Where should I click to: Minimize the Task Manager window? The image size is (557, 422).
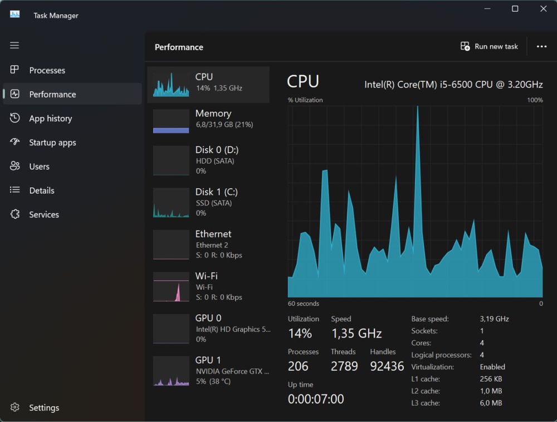coord(487,9)
